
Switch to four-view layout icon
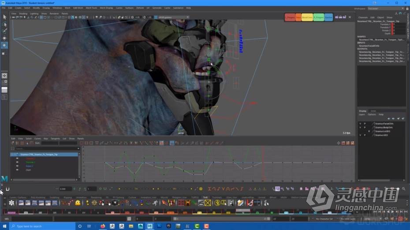click(x=4, y=83)
